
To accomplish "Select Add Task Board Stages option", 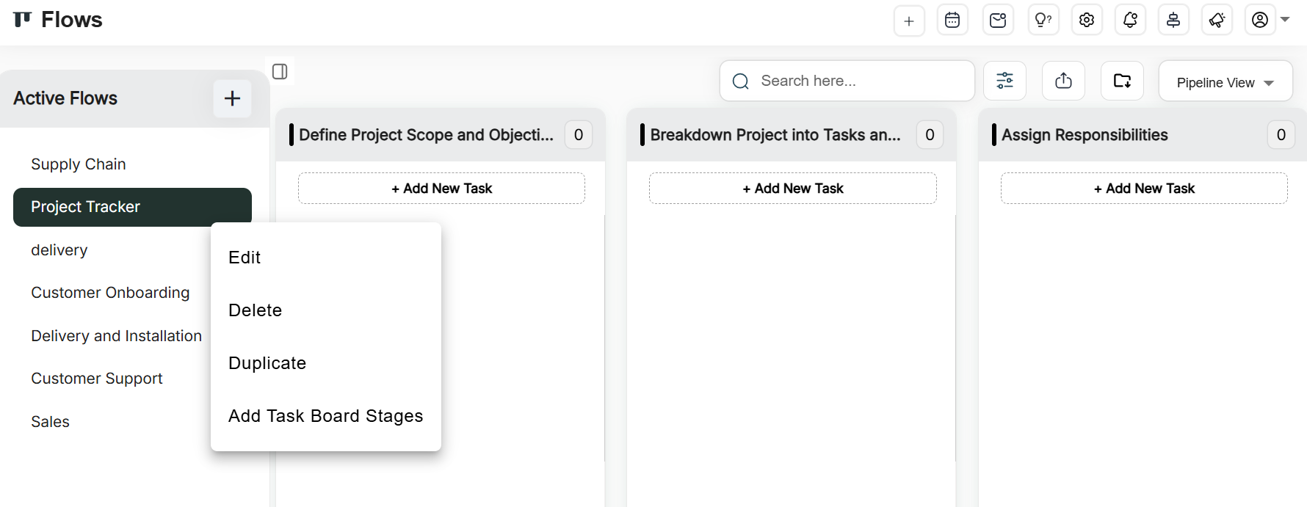I will point(325,416).
